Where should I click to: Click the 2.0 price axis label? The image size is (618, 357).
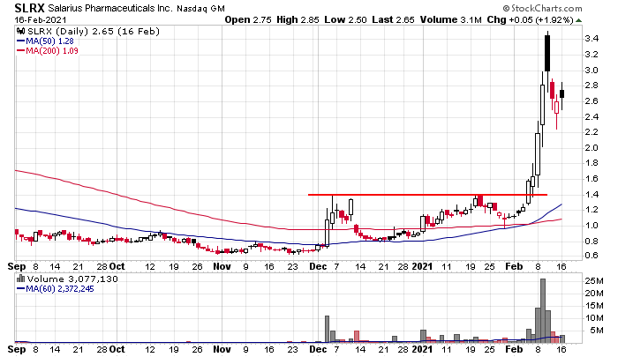click(592, 147)
